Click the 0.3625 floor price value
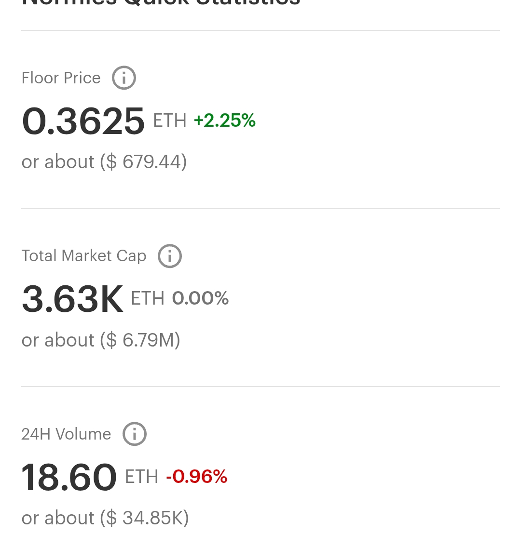The height and width of the screenshot is (548, 521). (83, 121)
